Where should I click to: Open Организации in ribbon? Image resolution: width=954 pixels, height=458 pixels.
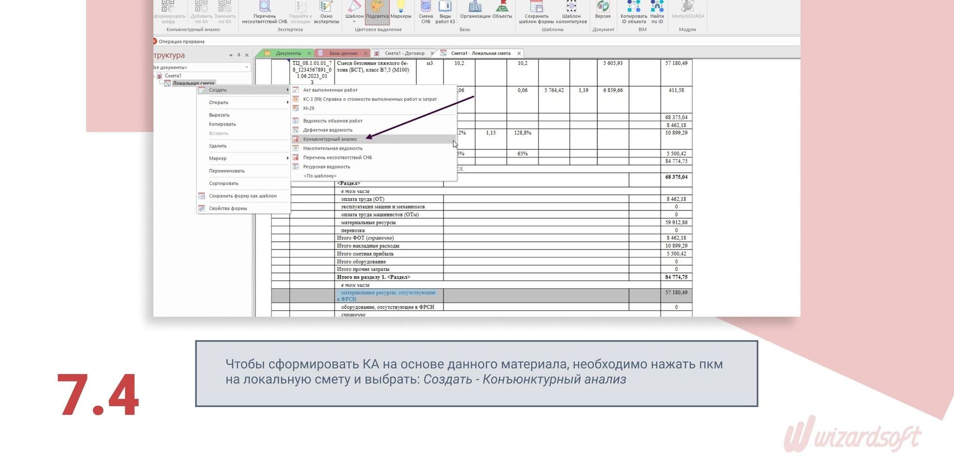click(x=475, y=10)
